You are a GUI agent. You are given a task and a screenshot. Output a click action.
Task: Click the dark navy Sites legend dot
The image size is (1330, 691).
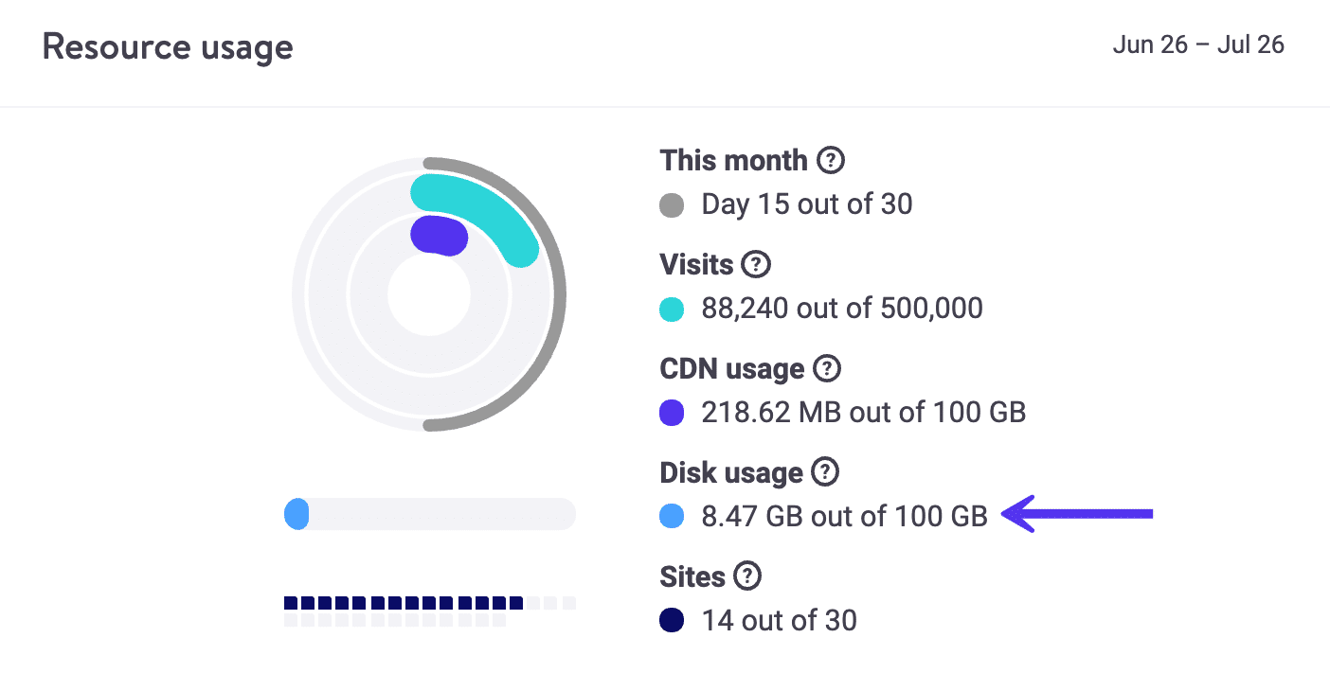pyautogui.click(x=672, y=621)
